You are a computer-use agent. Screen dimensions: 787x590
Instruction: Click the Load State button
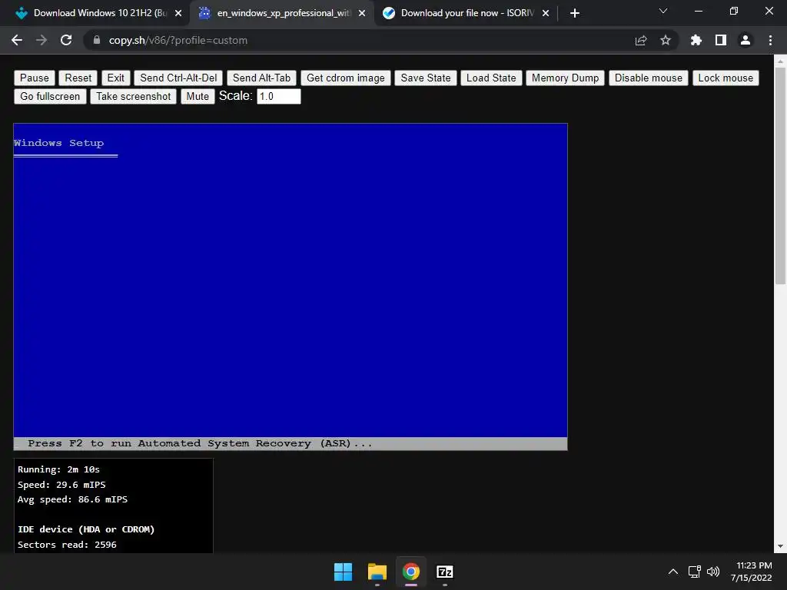pos(491,78)
